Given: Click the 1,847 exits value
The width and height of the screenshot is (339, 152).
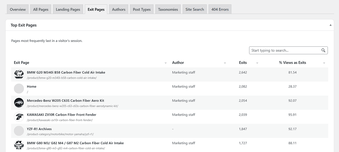Looking at the screenshot, I should (243, 129).
